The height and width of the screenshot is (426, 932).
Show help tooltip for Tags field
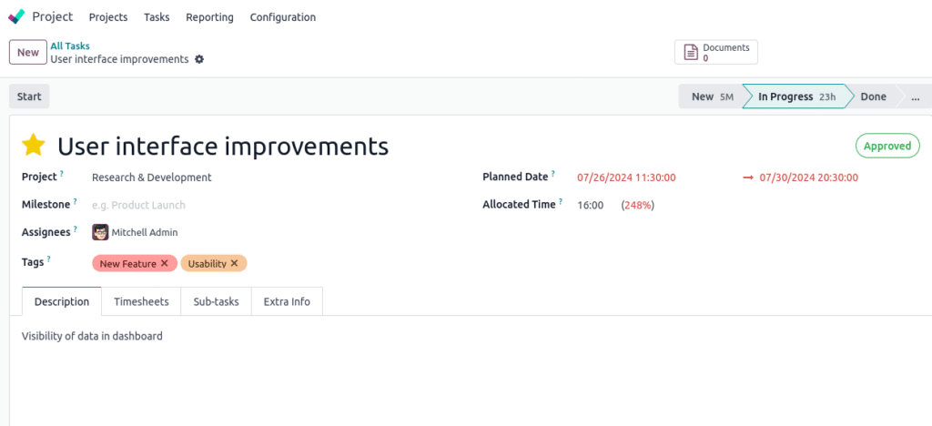tap(49, 259)
